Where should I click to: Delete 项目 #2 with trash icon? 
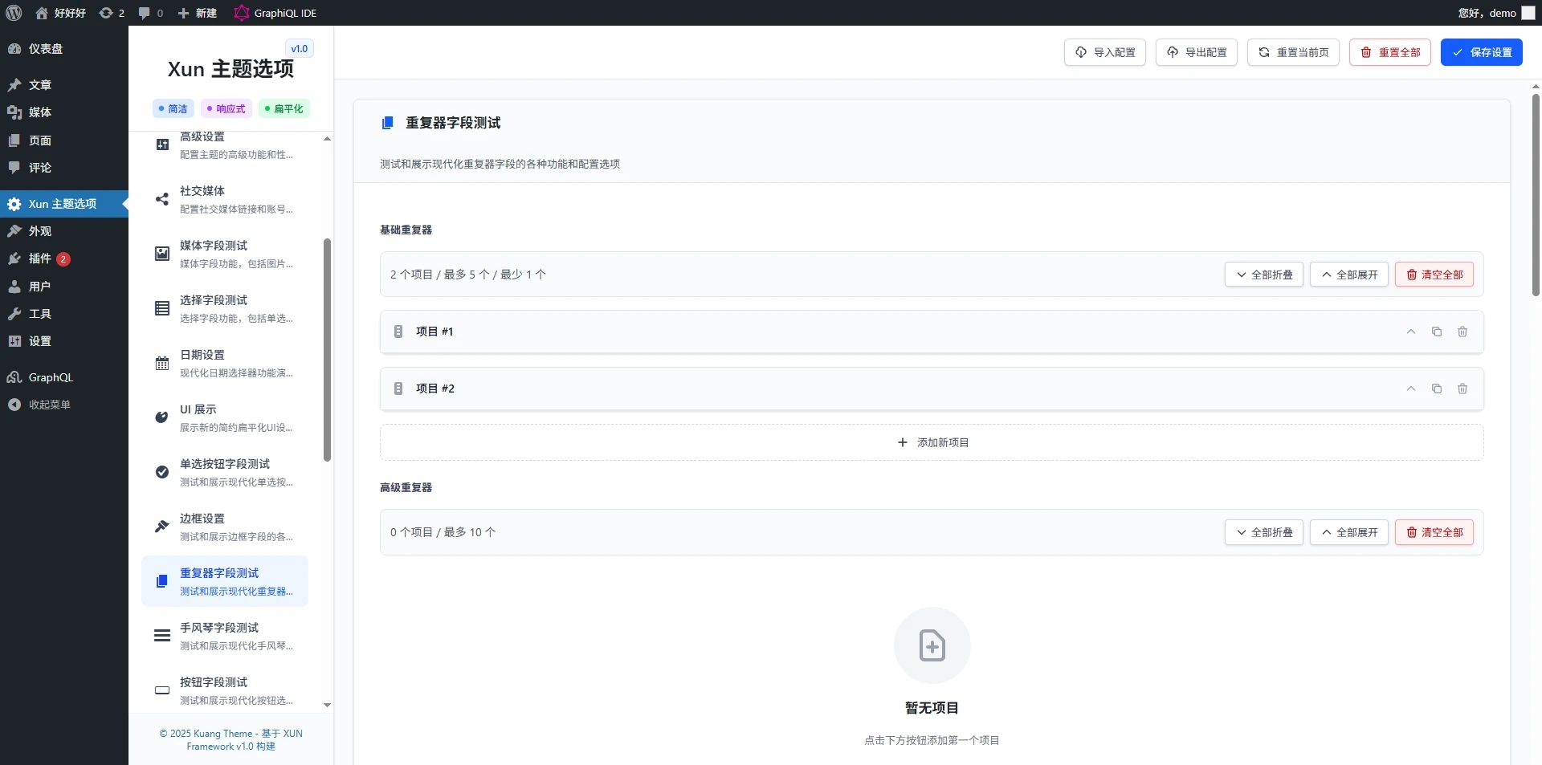tap(1462, 389)
